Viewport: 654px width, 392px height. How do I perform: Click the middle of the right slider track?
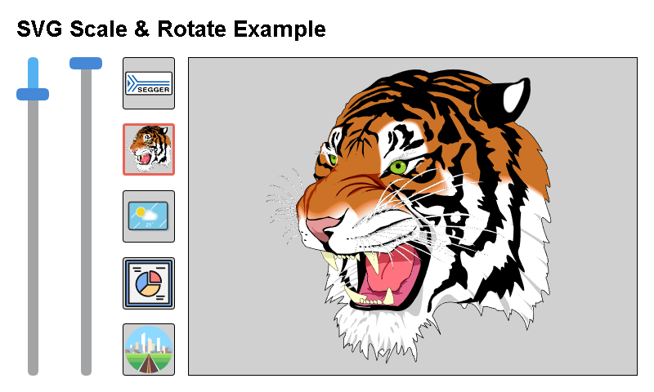point(86,220)
